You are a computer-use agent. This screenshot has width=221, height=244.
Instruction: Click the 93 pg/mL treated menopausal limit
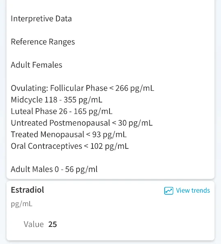click(x=109, y=135)
